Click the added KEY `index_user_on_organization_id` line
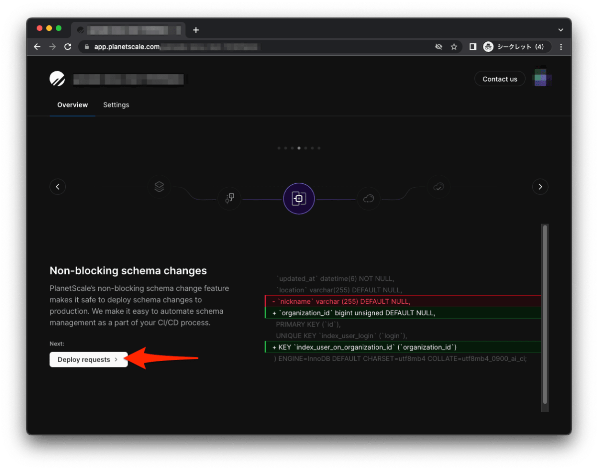This screenshot has height=470, width=598. (x=403, y=347)
